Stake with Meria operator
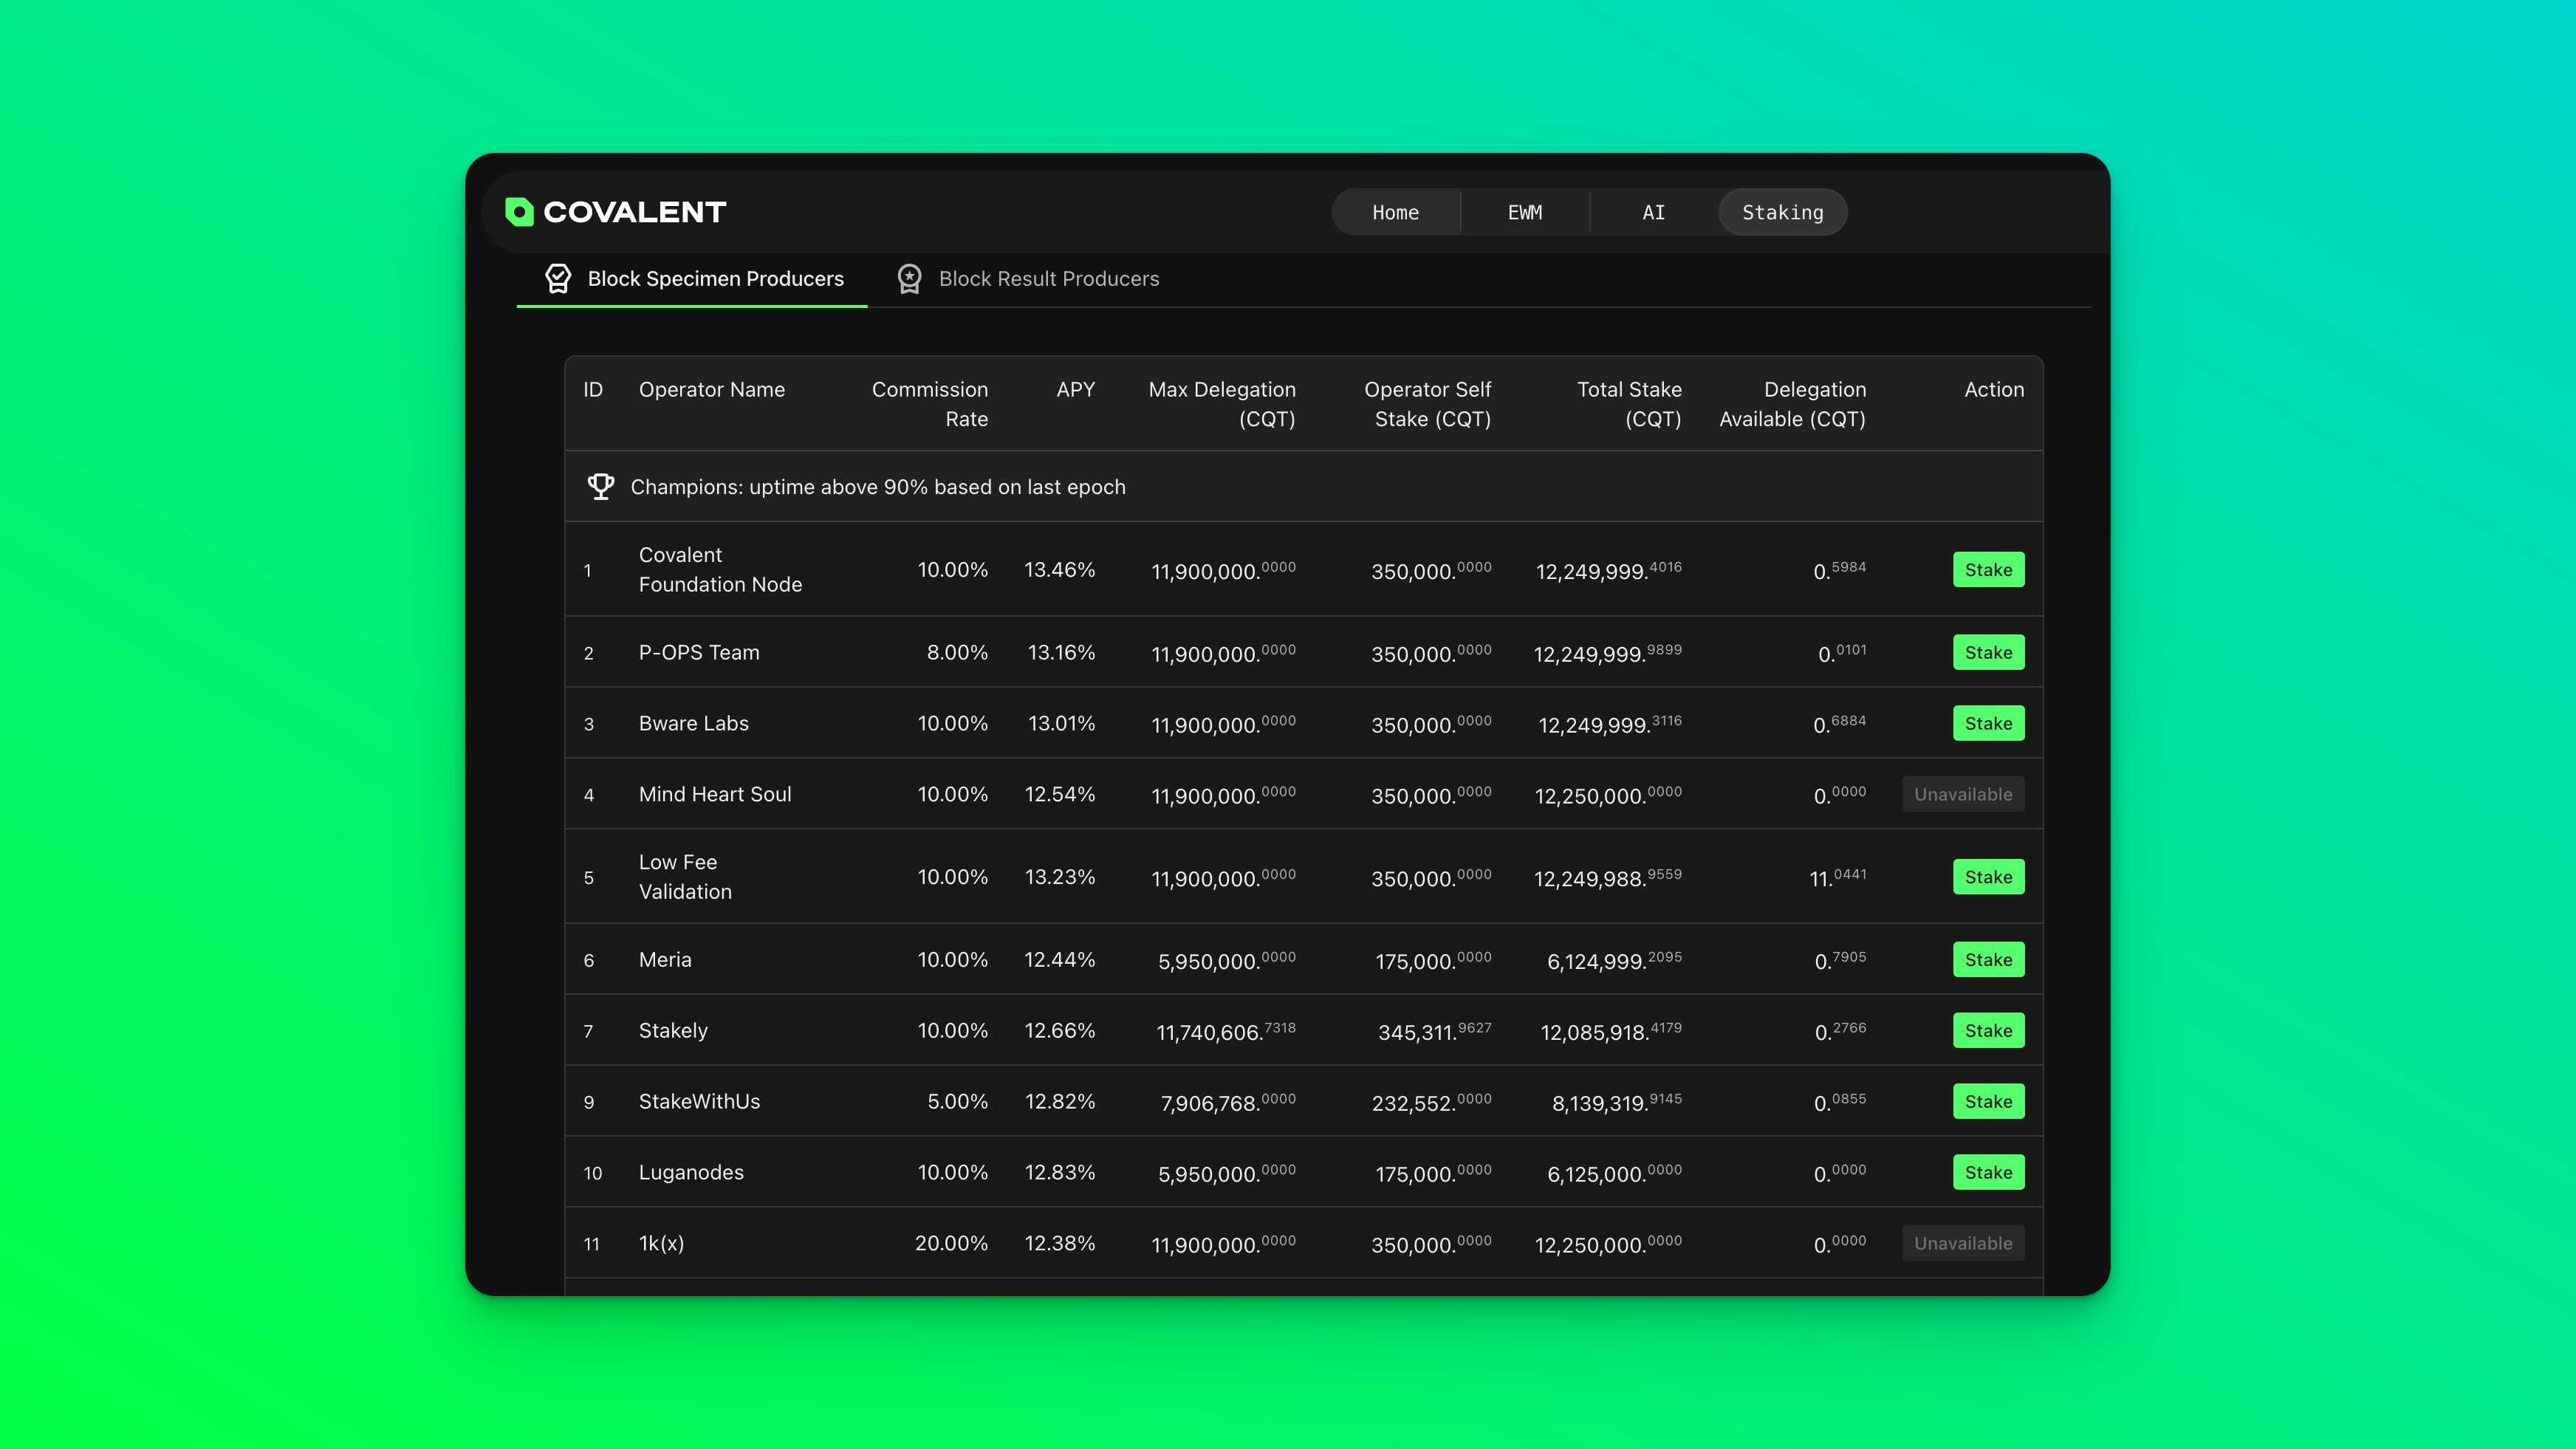 (1988, 960)
